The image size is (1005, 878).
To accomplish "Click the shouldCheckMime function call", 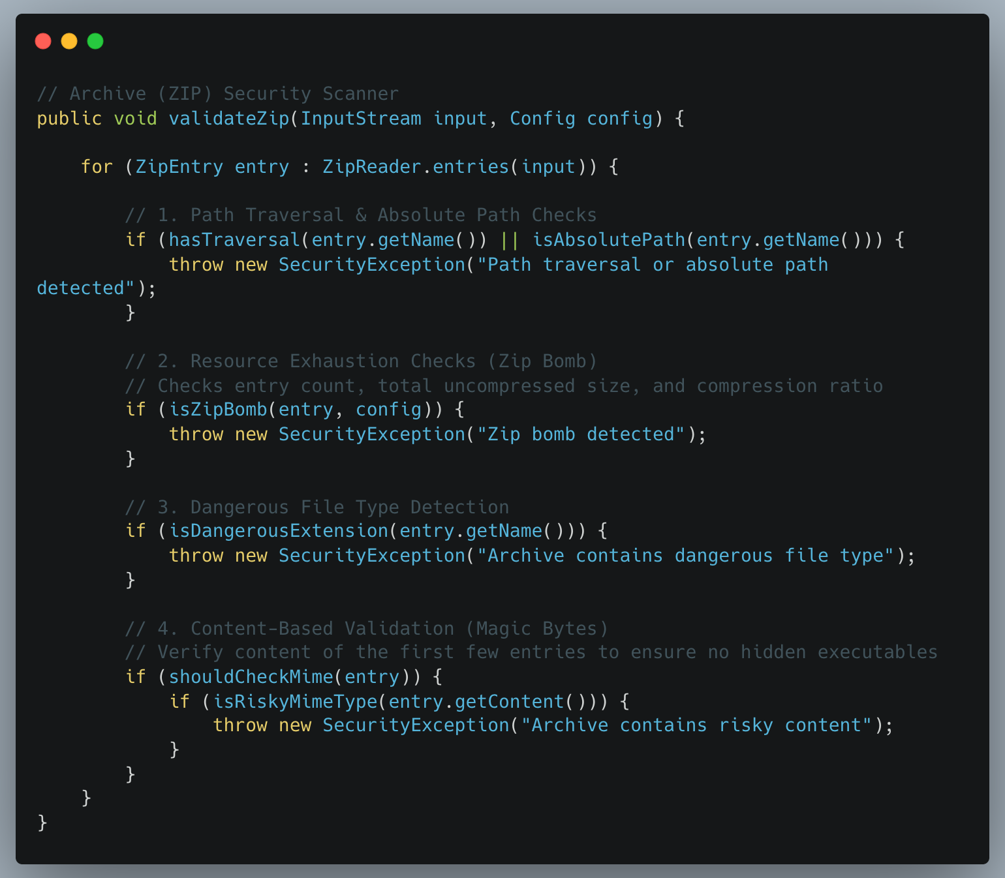I will 251,677.
